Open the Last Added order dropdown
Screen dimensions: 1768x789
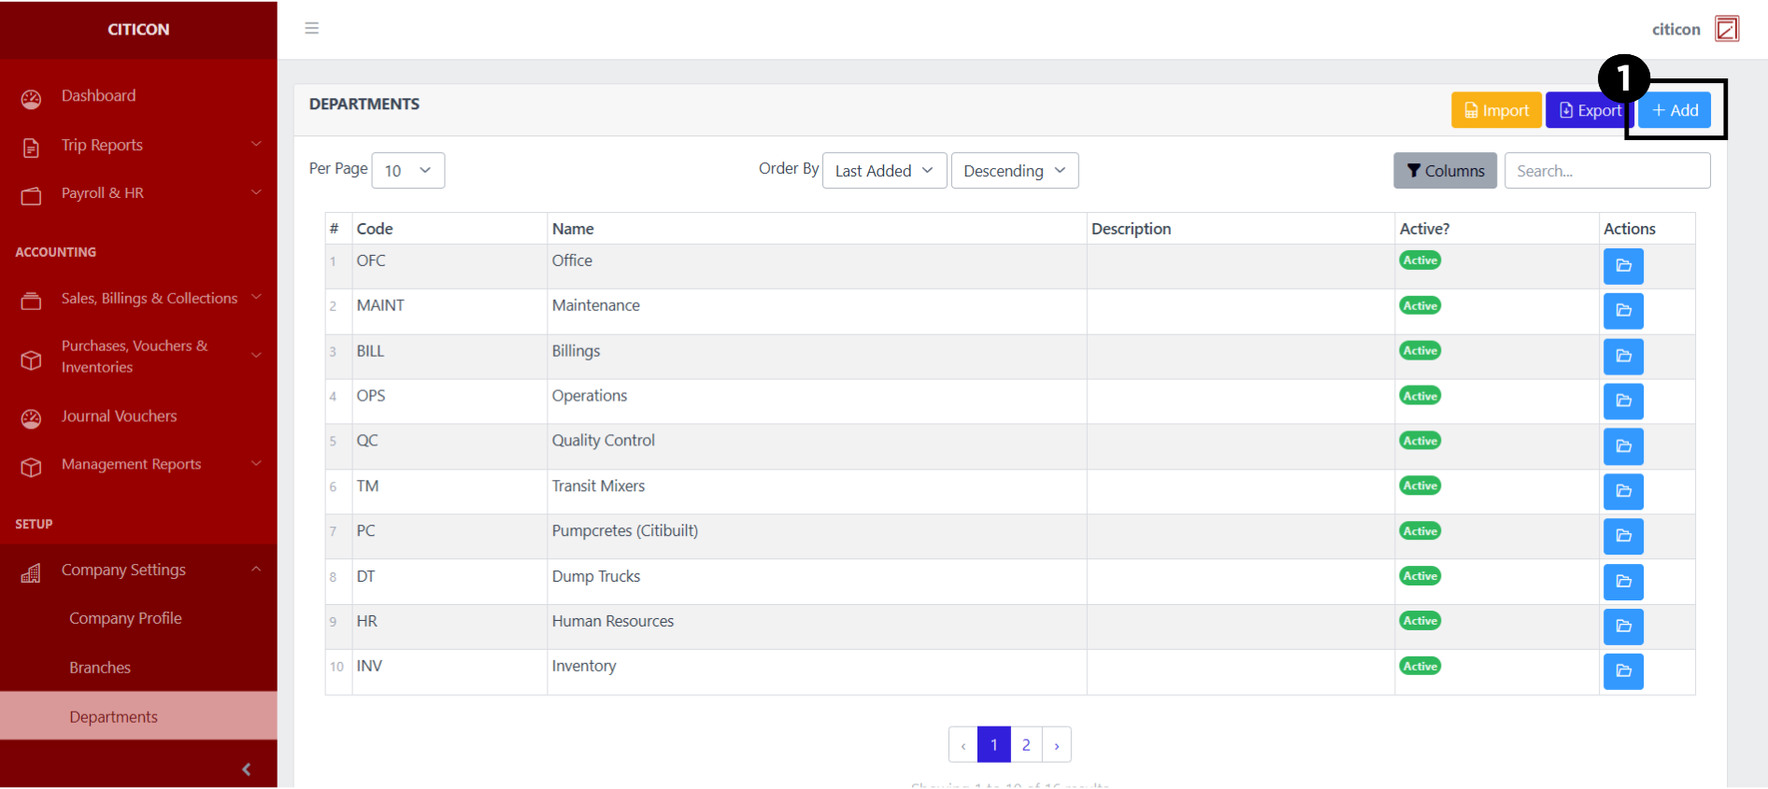[x=883, y=171]
